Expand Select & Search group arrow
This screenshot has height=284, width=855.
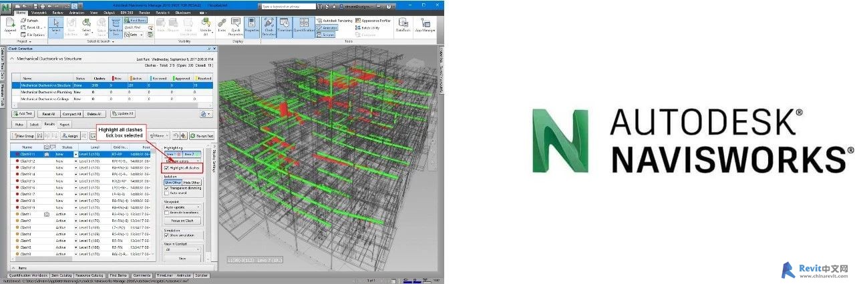[x=113, y=41]
